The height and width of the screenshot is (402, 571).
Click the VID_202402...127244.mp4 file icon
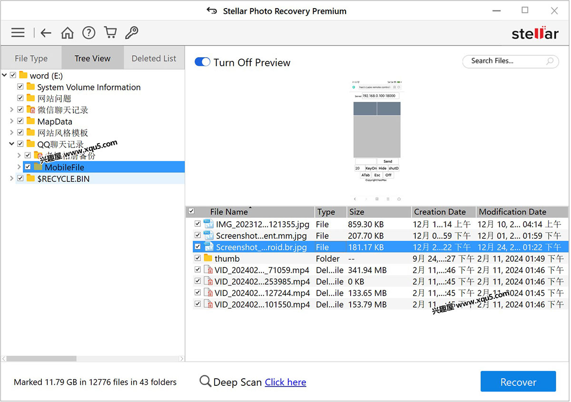(208, 293)
